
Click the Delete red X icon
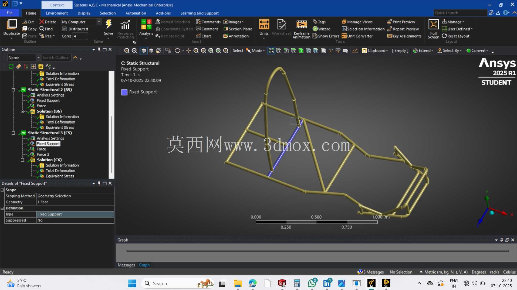click(42, 22)
